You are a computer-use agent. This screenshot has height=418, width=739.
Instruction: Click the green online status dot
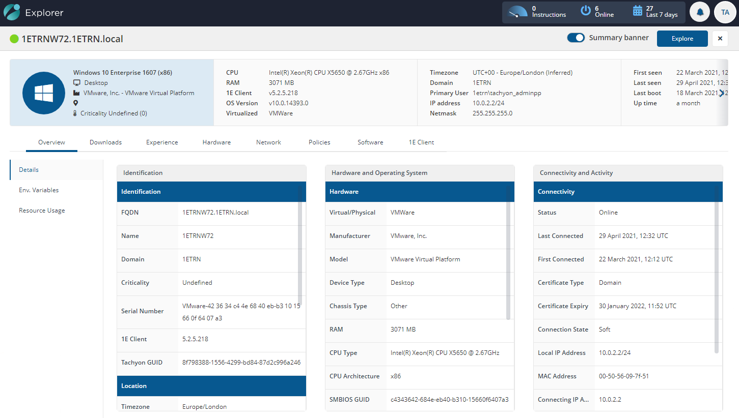click(14, 39)
